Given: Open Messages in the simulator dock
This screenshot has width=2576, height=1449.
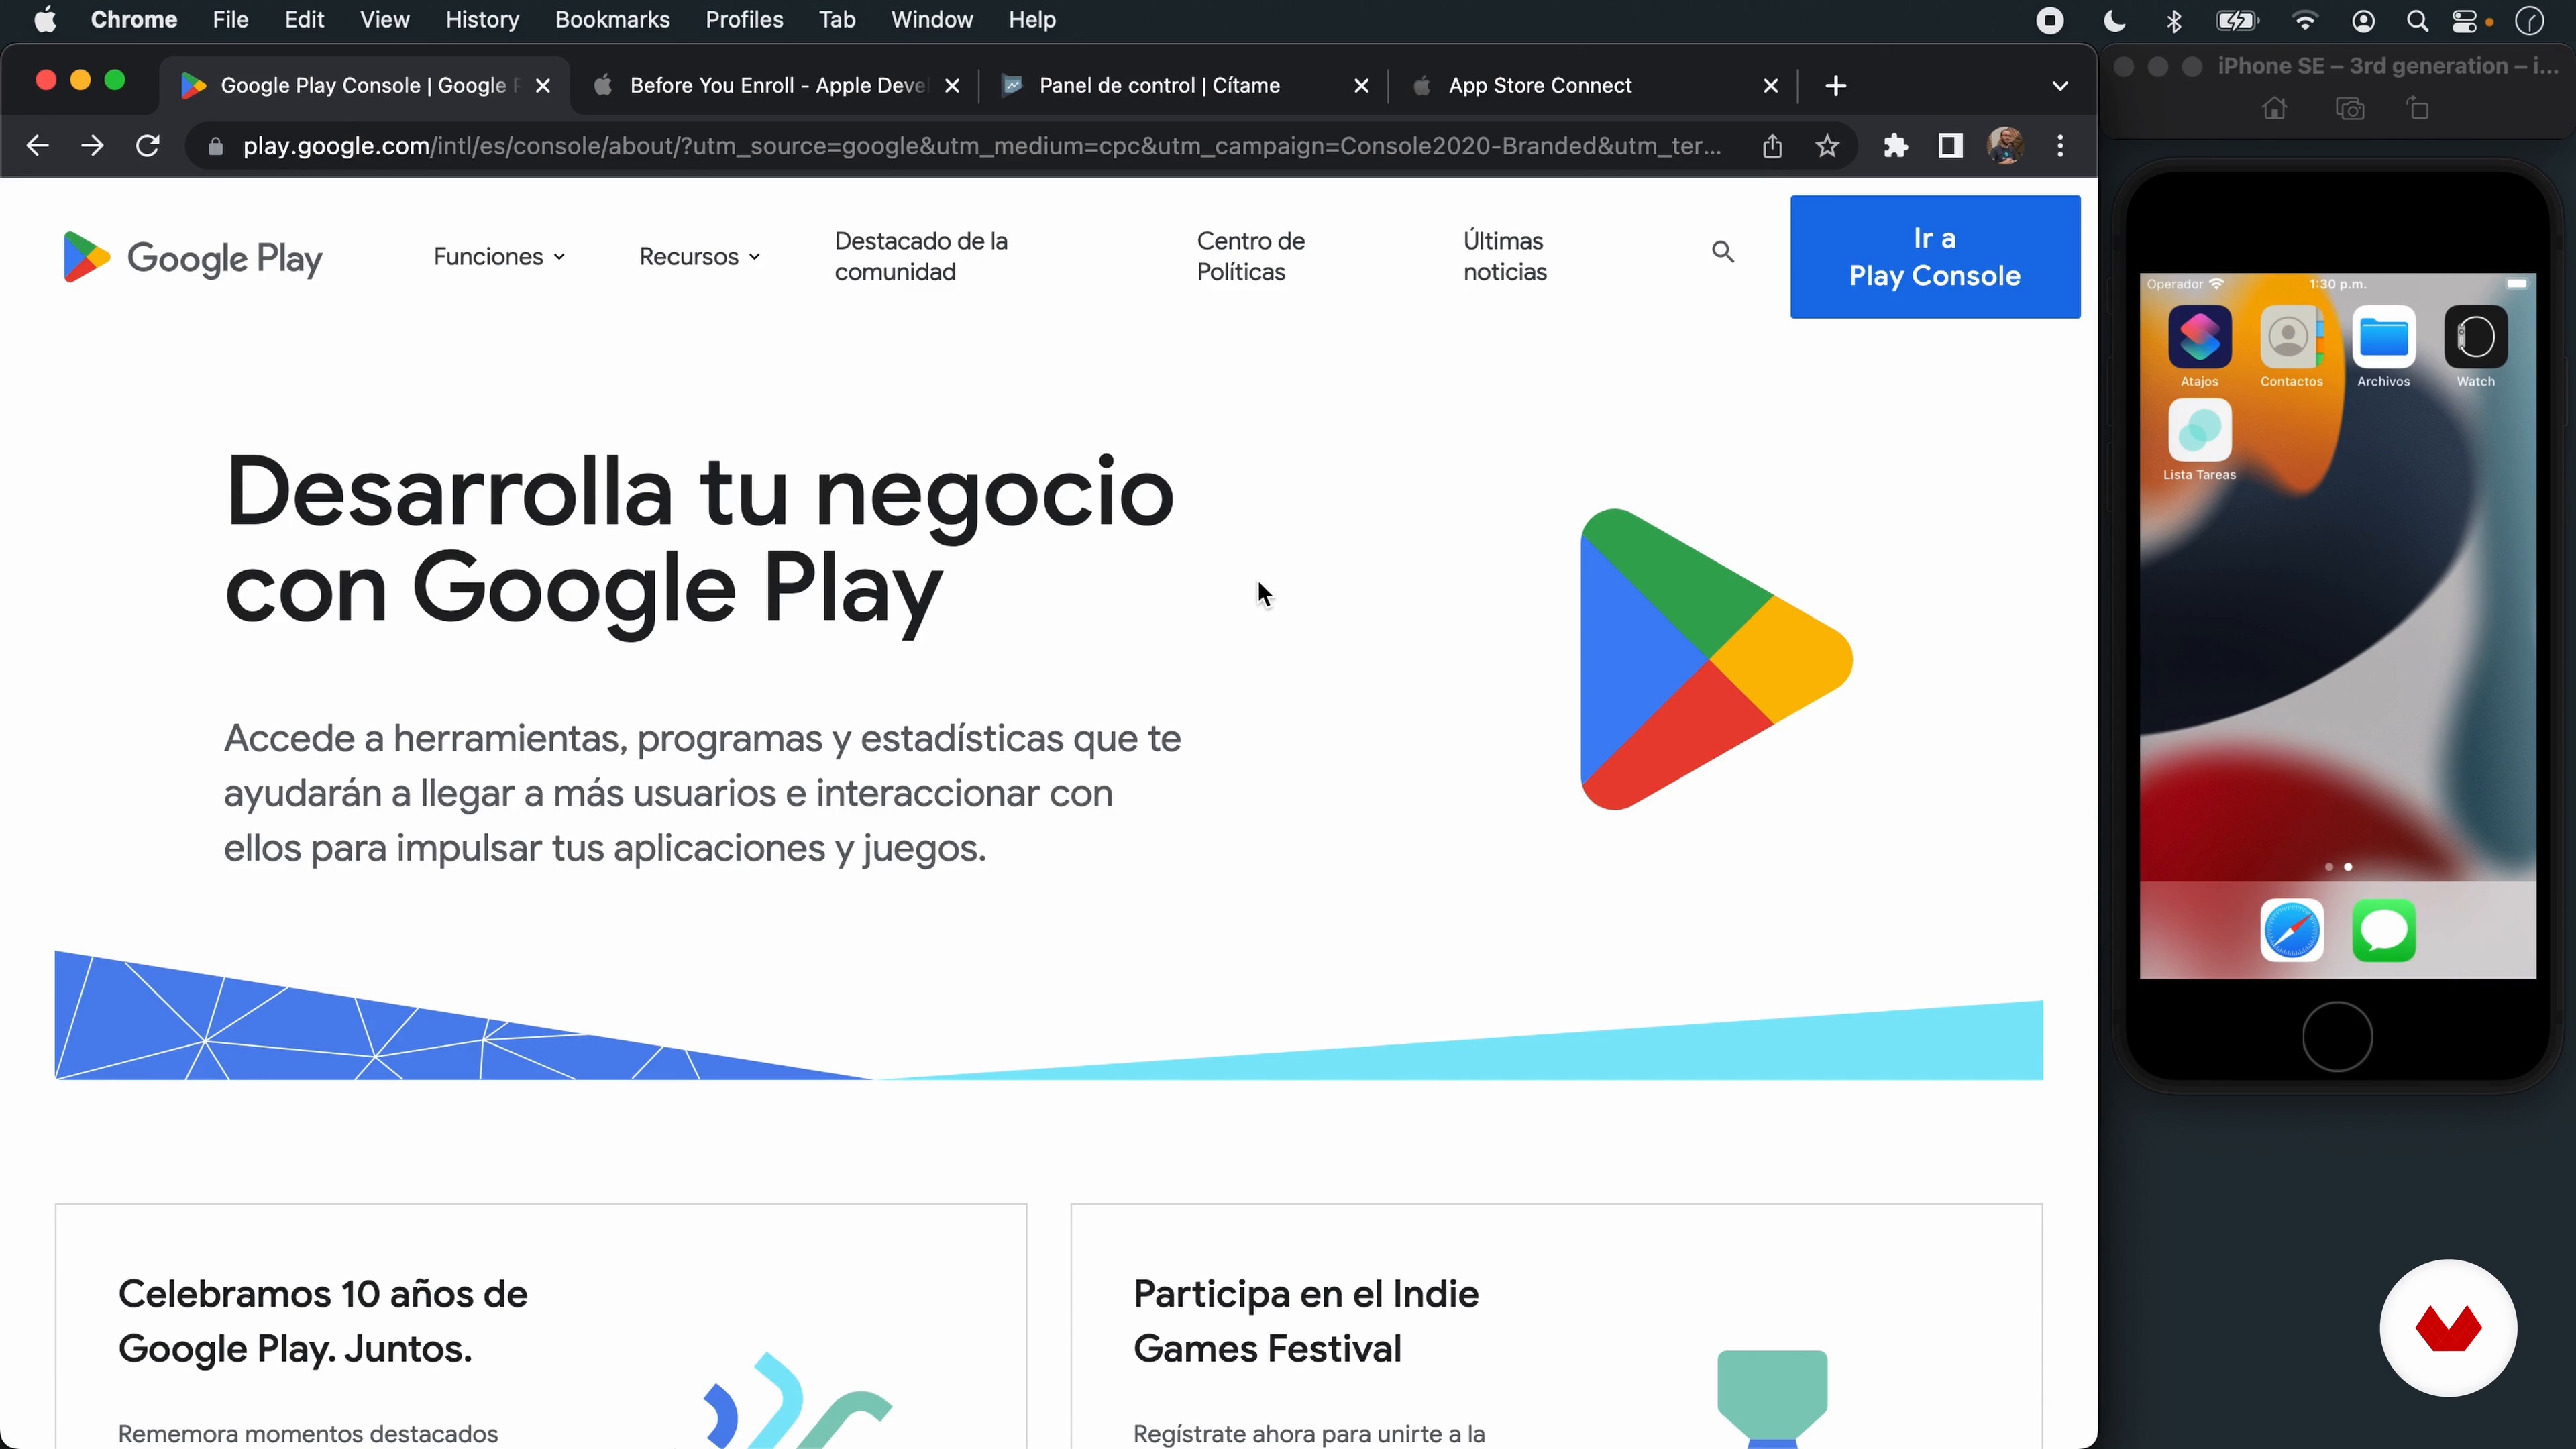Looking at the screenshot, I should [2383, 930].
